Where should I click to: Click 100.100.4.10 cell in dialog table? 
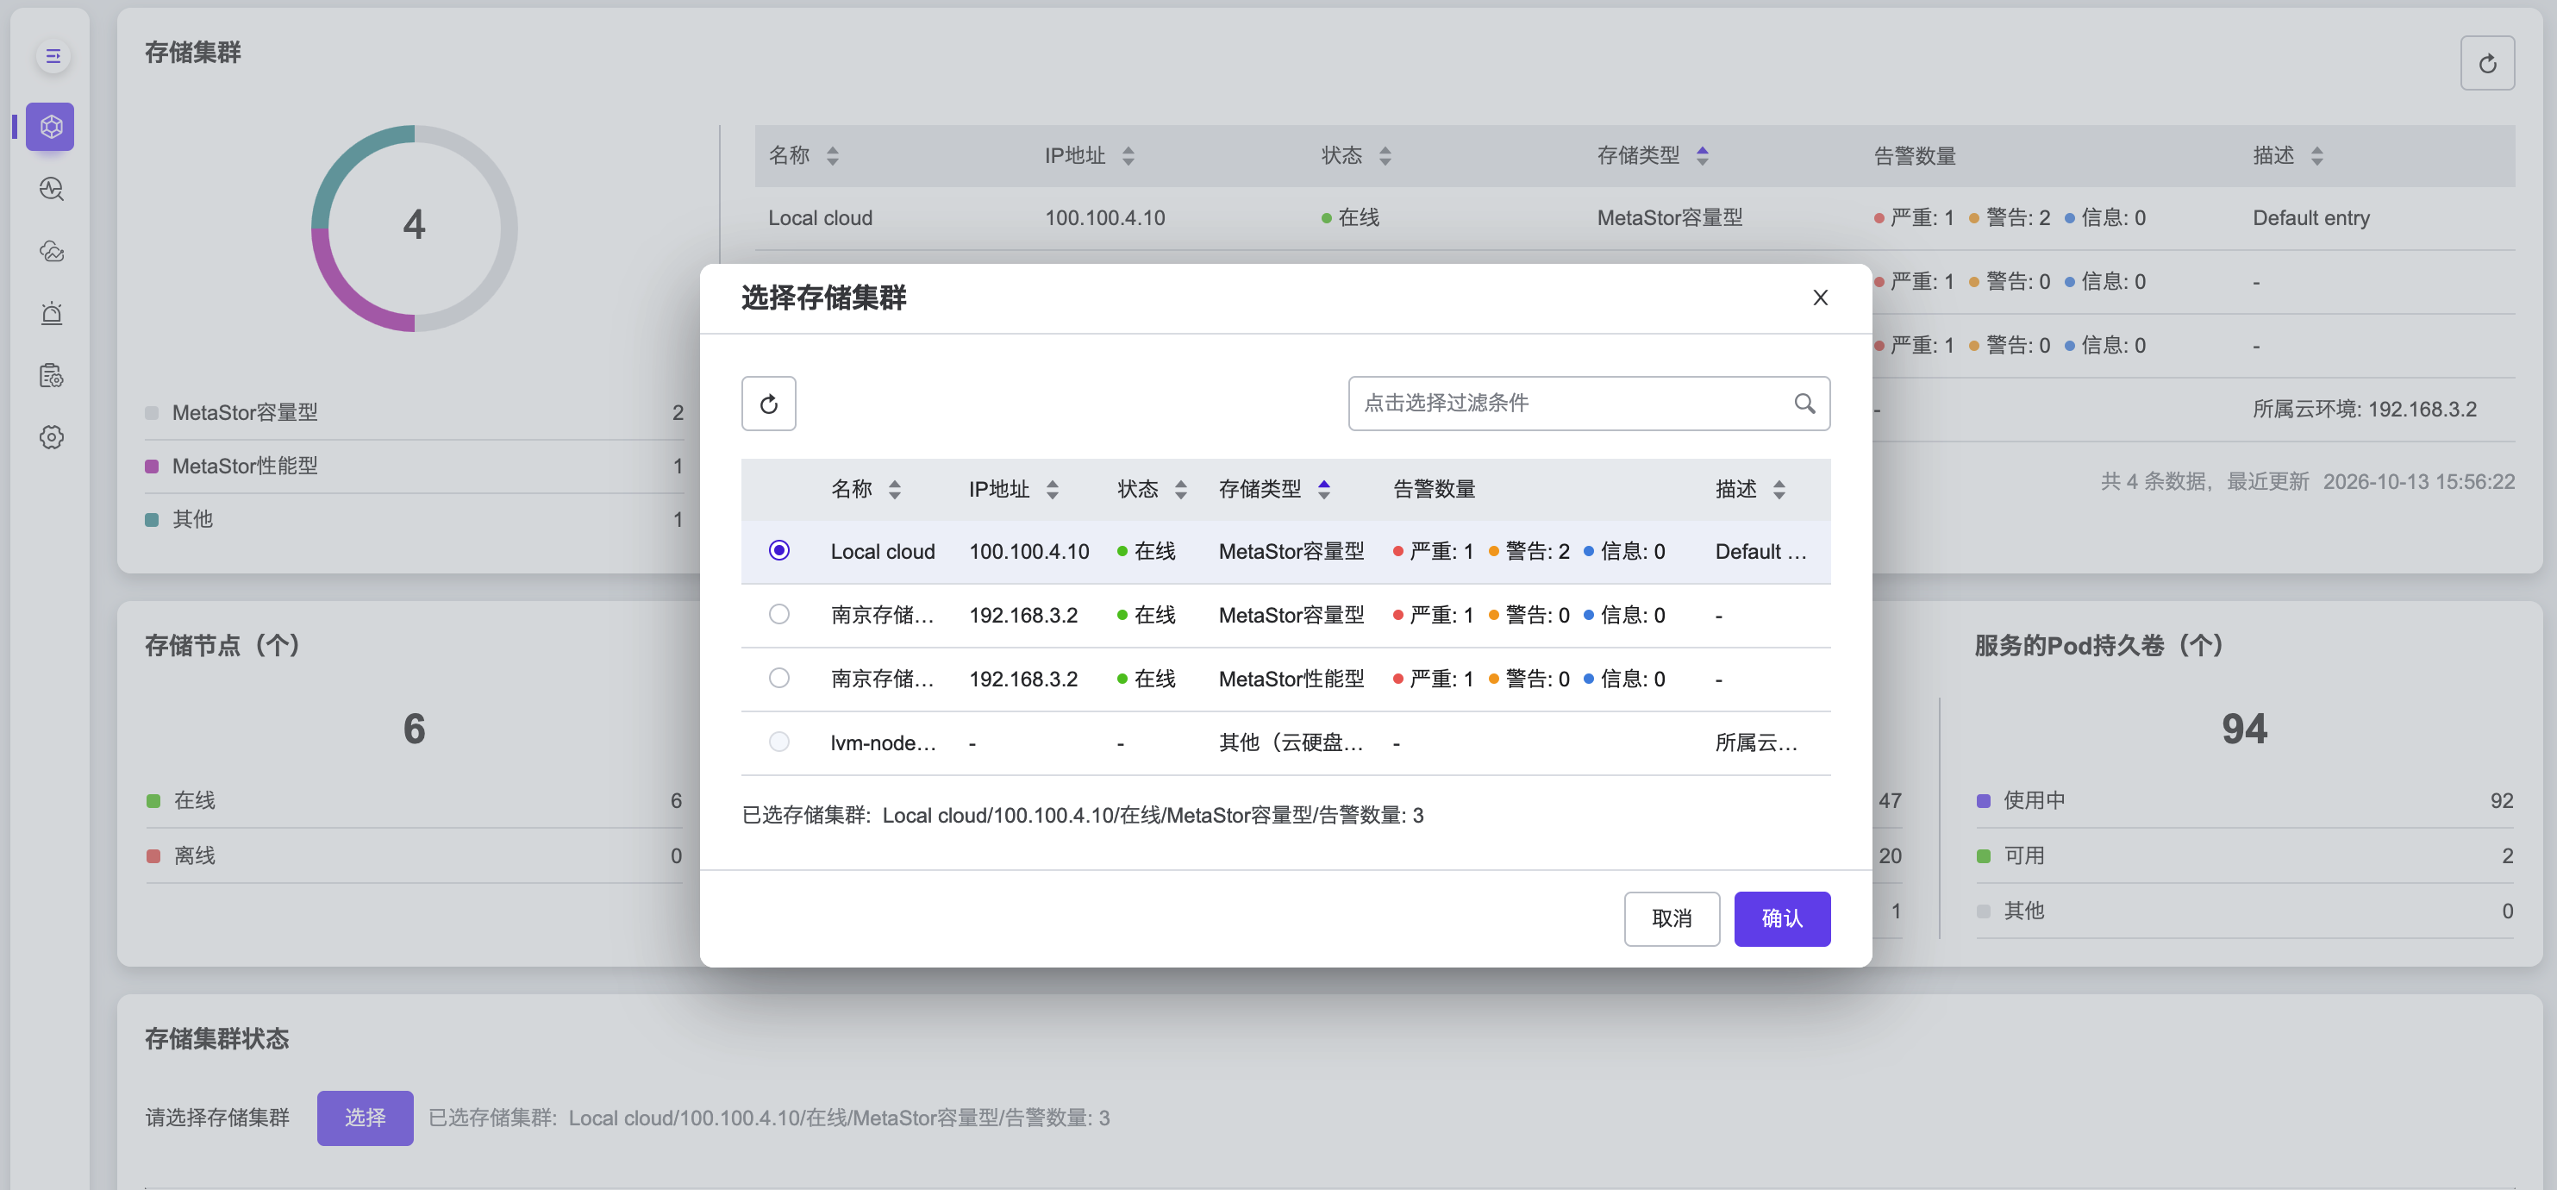click(x=1028, y=552)
